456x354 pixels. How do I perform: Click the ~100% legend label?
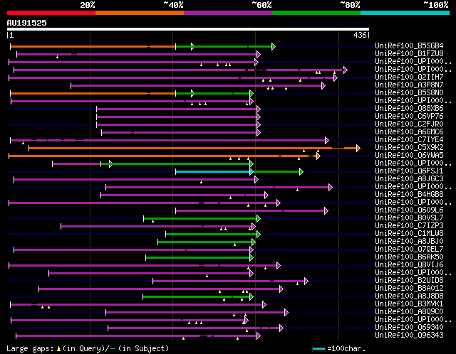tap(436, 5)
